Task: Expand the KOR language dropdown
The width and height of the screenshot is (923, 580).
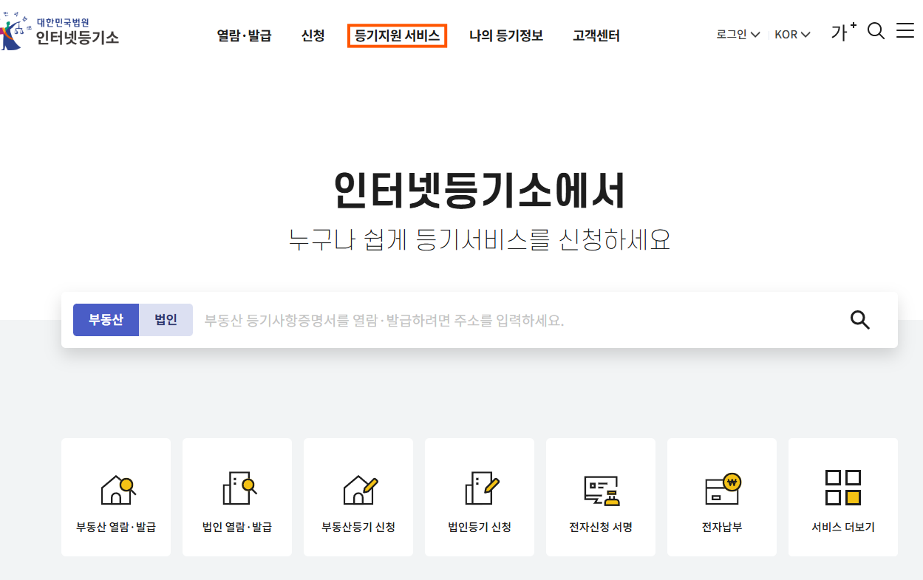Action: (x=792, y=34)
